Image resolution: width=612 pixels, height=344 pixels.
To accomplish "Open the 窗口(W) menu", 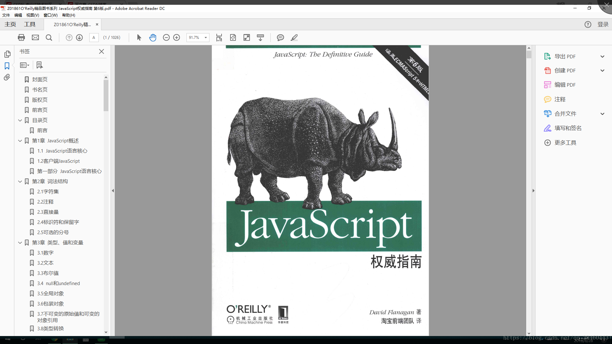I will (51, 15).
